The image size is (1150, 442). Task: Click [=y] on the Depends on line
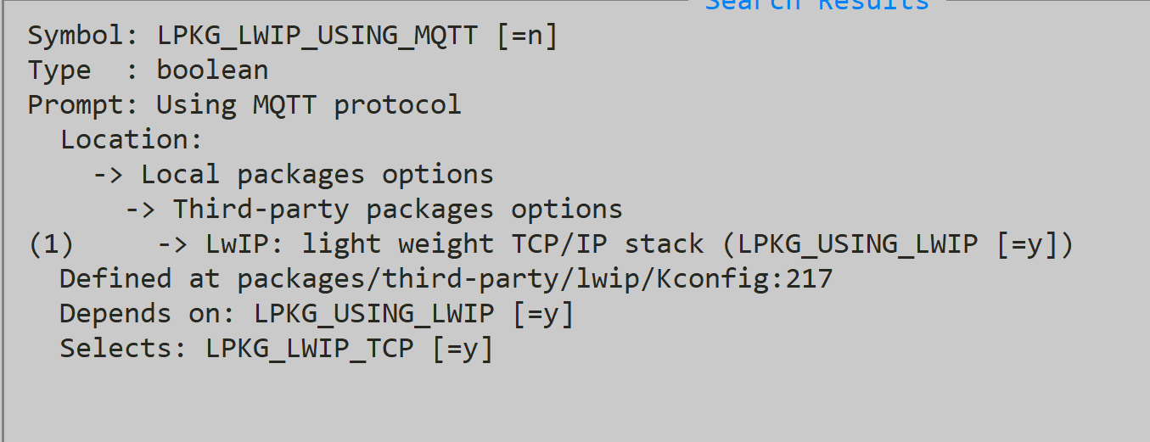[543, 314]
